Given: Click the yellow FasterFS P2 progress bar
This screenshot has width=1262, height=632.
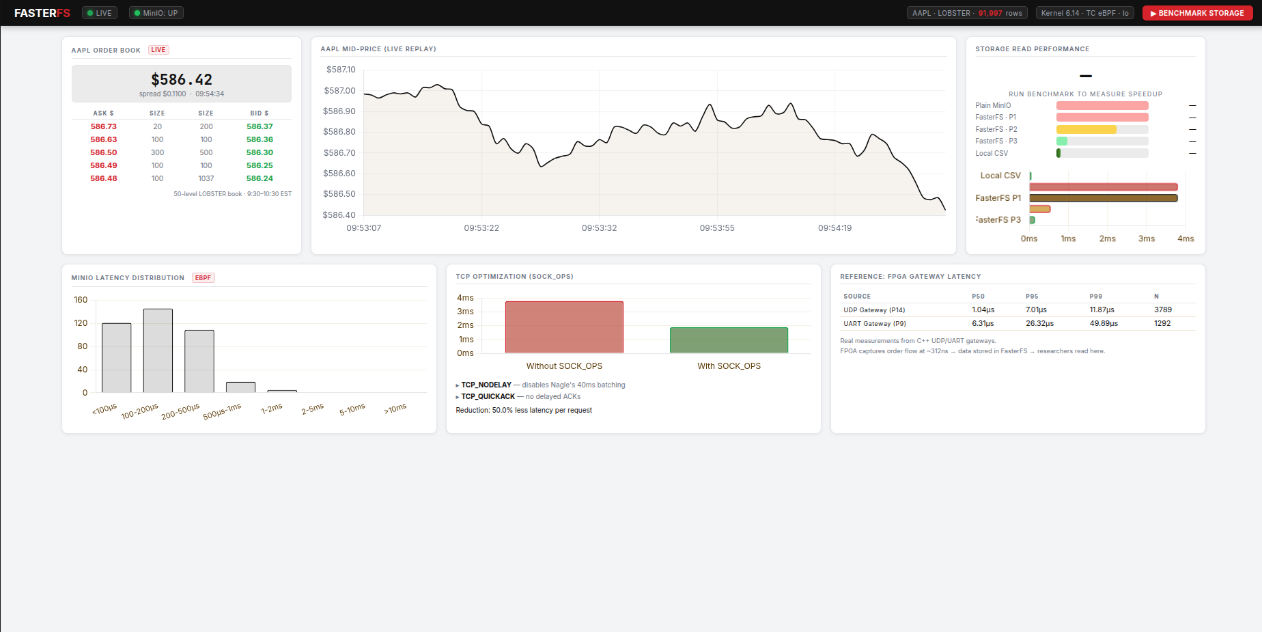Looking at the screenshot, I should 1086,130.
